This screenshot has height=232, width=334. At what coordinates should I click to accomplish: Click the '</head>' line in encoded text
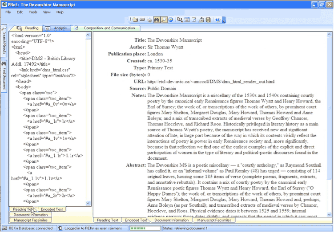pyautogui.click(x=24, y=81)
